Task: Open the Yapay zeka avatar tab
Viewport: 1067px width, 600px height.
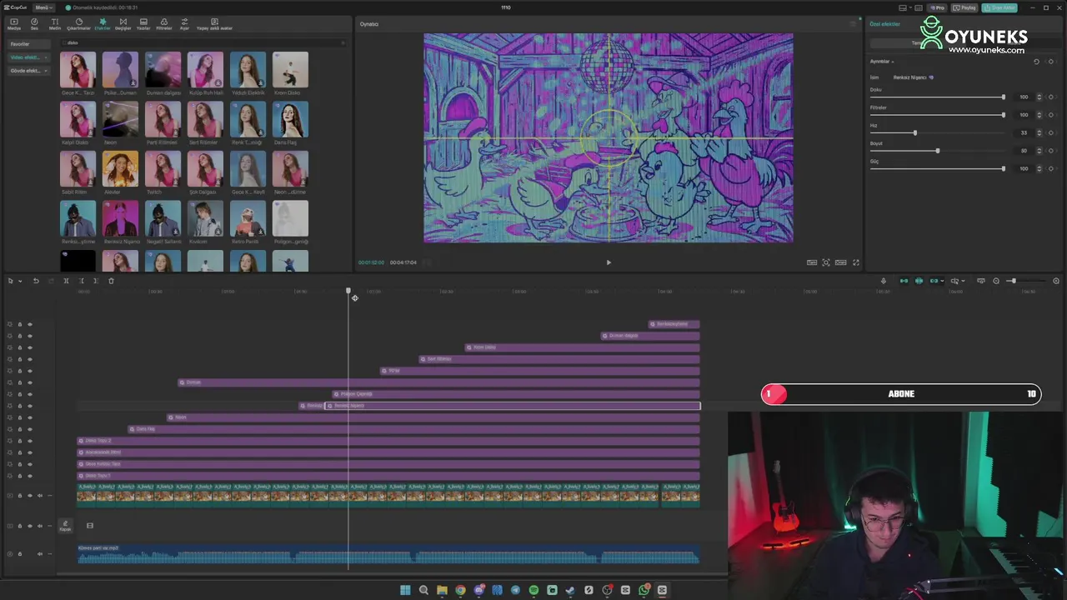Action: pos(214,24)
